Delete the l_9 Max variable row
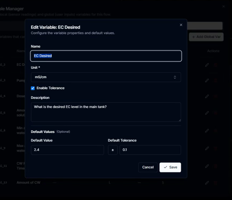 215,148
